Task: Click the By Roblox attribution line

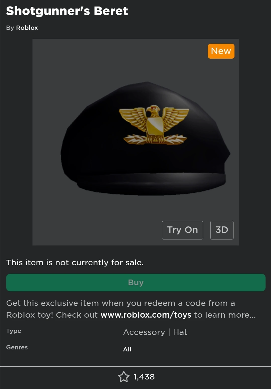Action: pos(22,28)
